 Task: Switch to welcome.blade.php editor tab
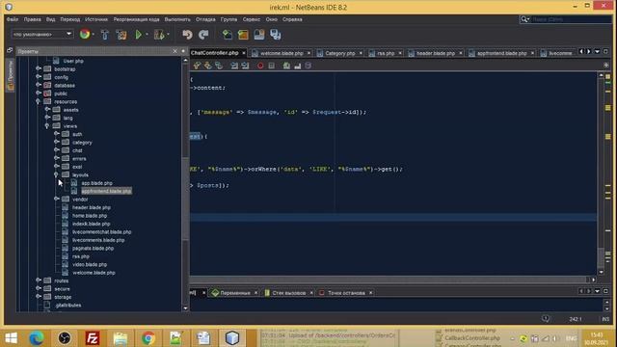pos(282,53)
